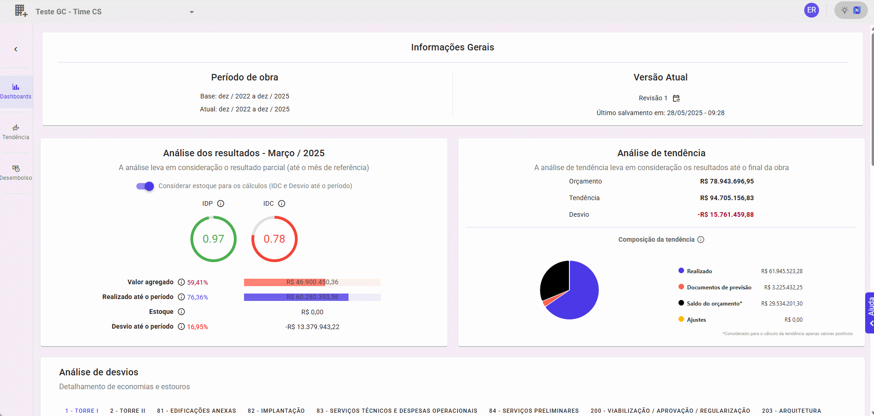Open the project selector dropdown arrow
Viewport: 874px width, 416px height.
tap(192, 12)
